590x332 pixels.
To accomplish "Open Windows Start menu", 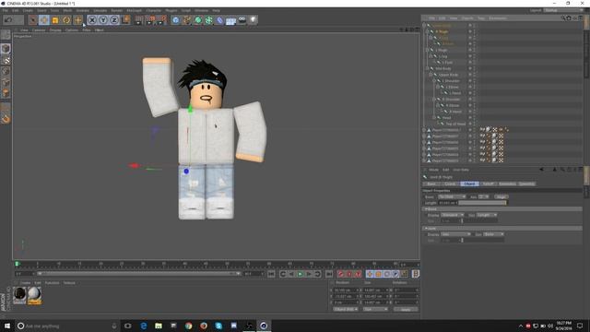I will 7,326.
